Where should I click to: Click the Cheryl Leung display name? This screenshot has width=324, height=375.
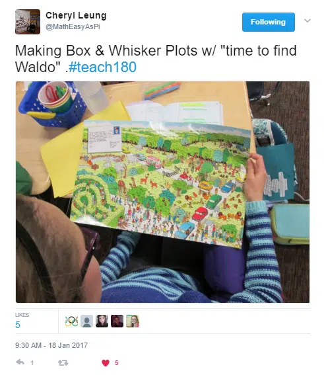click(x=76, y=16)
